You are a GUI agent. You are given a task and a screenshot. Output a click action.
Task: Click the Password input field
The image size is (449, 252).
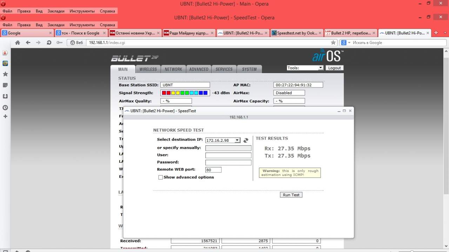click(x=228, y=162)
